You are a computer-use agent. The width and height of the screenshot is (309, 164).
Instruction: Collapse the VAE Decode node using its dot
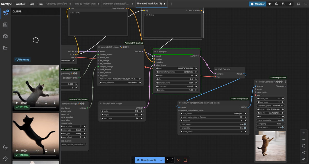tap(216, 69)
